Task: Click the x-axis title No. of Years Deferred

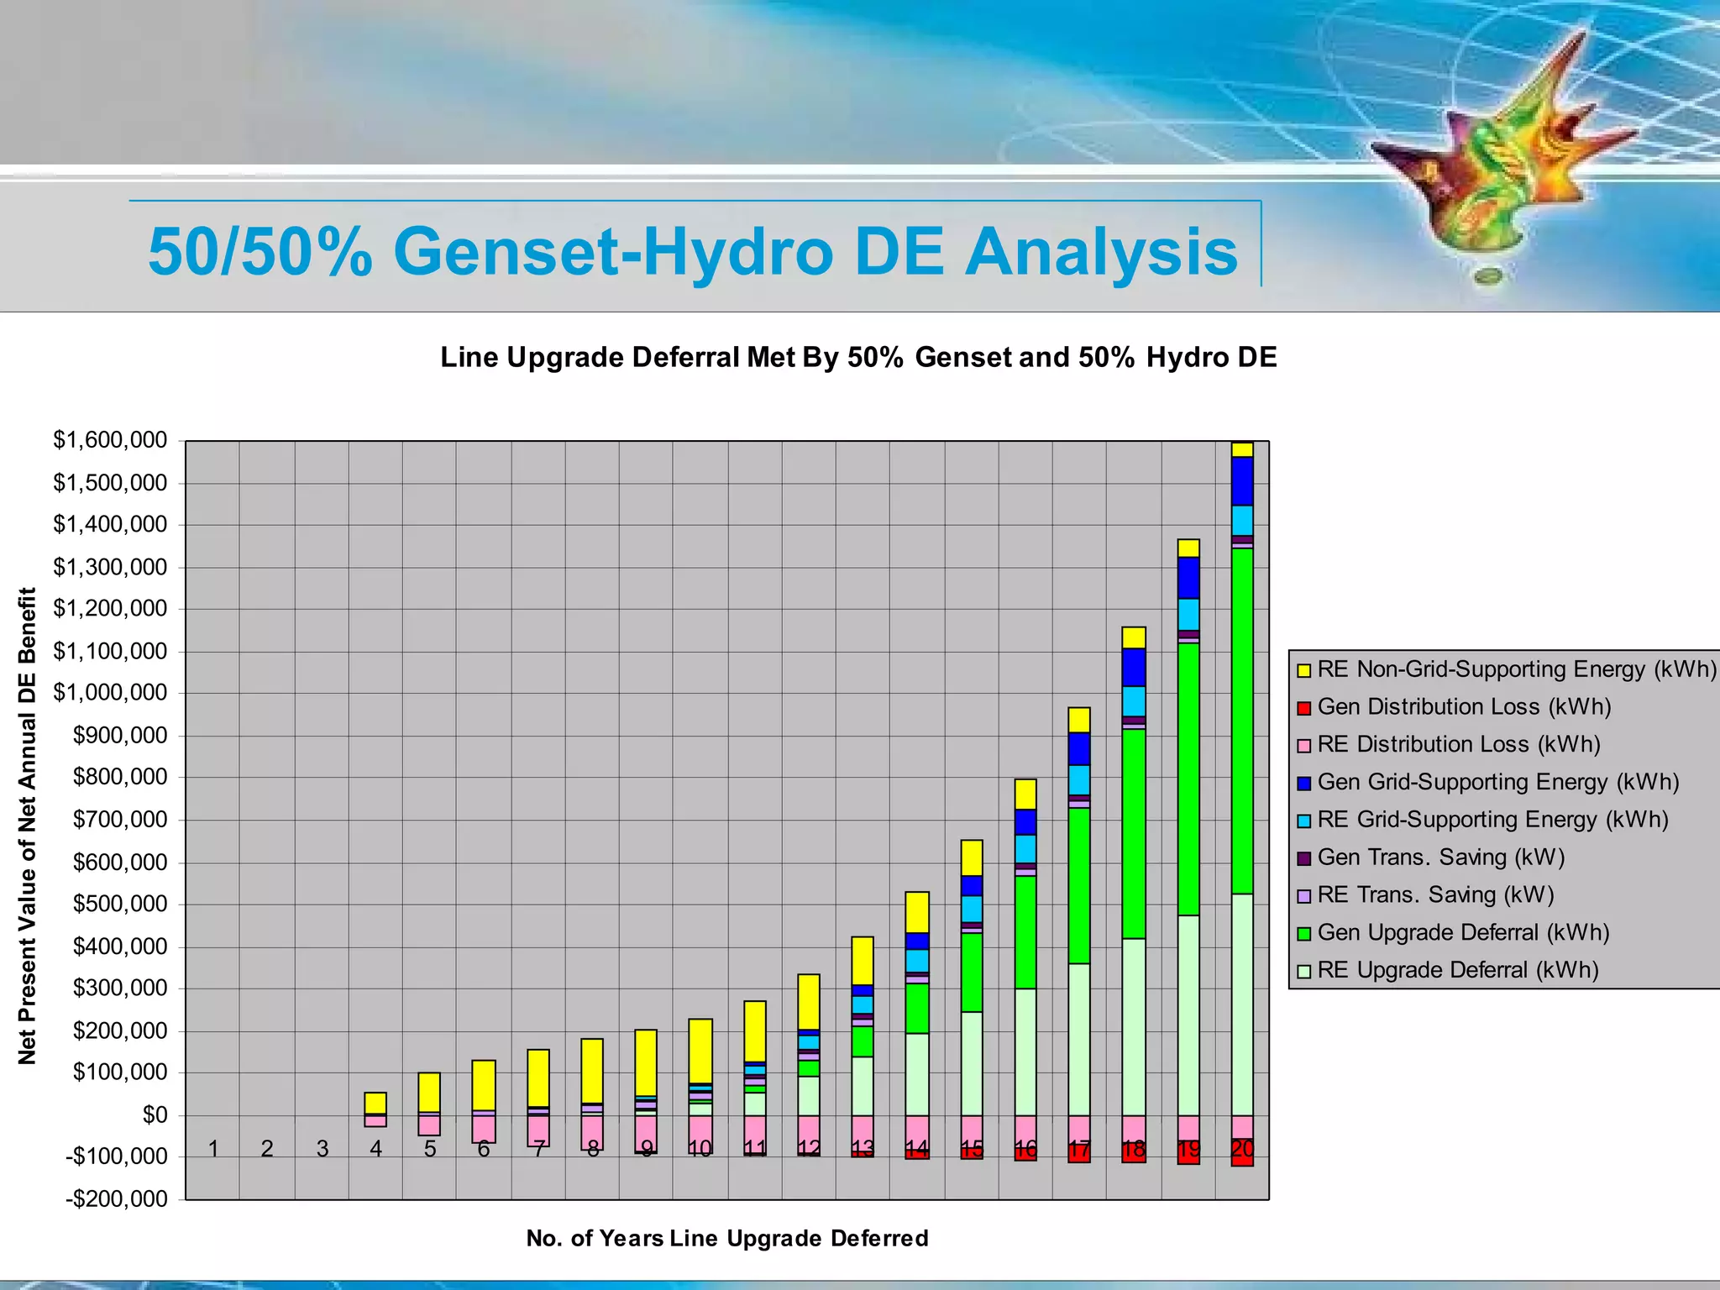Action: (x=727, y=1238)
